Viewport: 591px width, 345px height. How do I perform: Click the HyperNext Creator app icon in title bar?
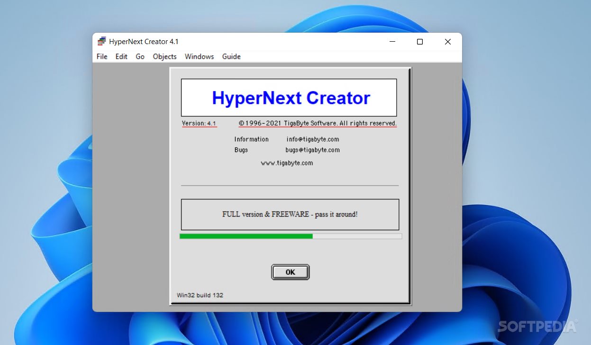pyautogui.click(x=101, y=41)
